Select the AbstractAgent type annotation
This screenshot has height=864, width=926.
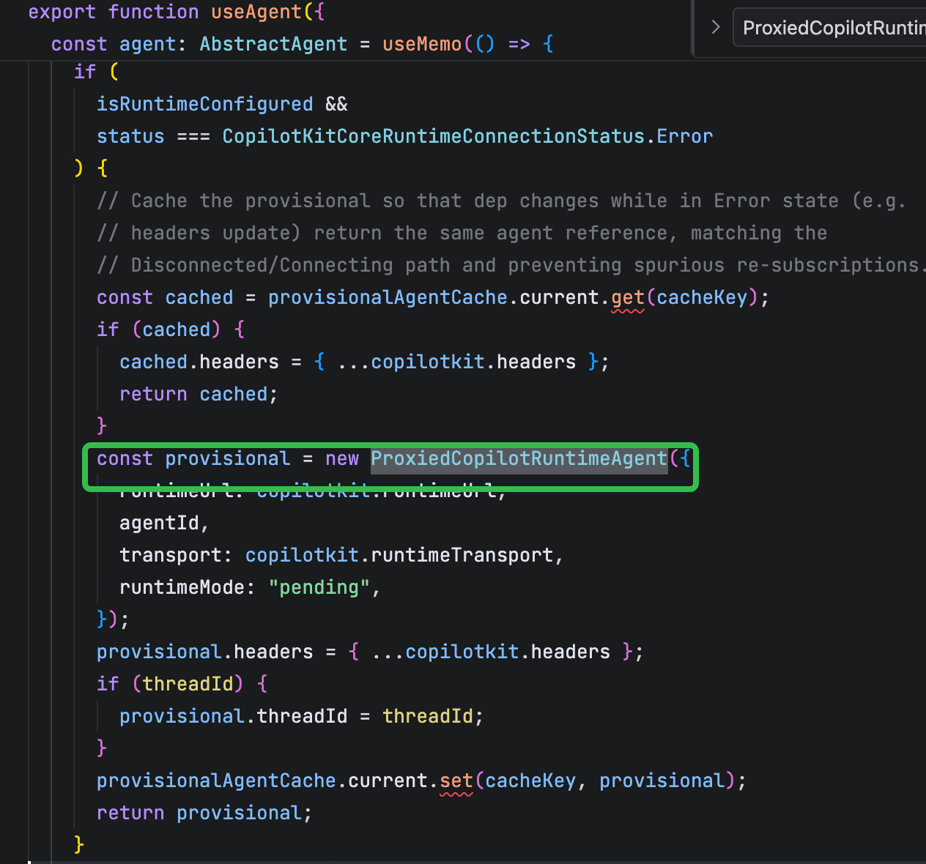[x=273, y=44]
